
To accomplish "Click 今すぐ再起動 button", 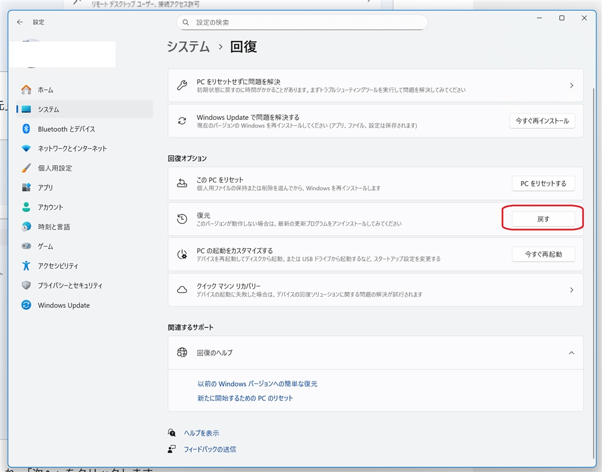I will click(543, 254).
